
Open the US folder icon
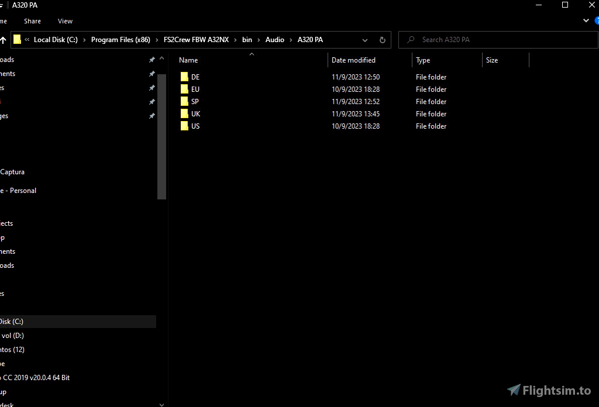[184, 126]
